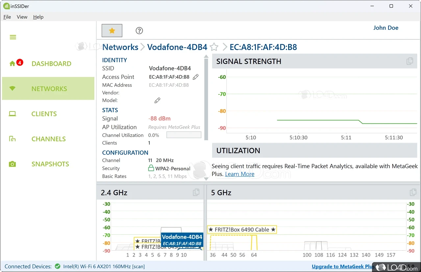Click the red notification badge showing 4
This screenshot has height=272, width=421.
point(20,62)
